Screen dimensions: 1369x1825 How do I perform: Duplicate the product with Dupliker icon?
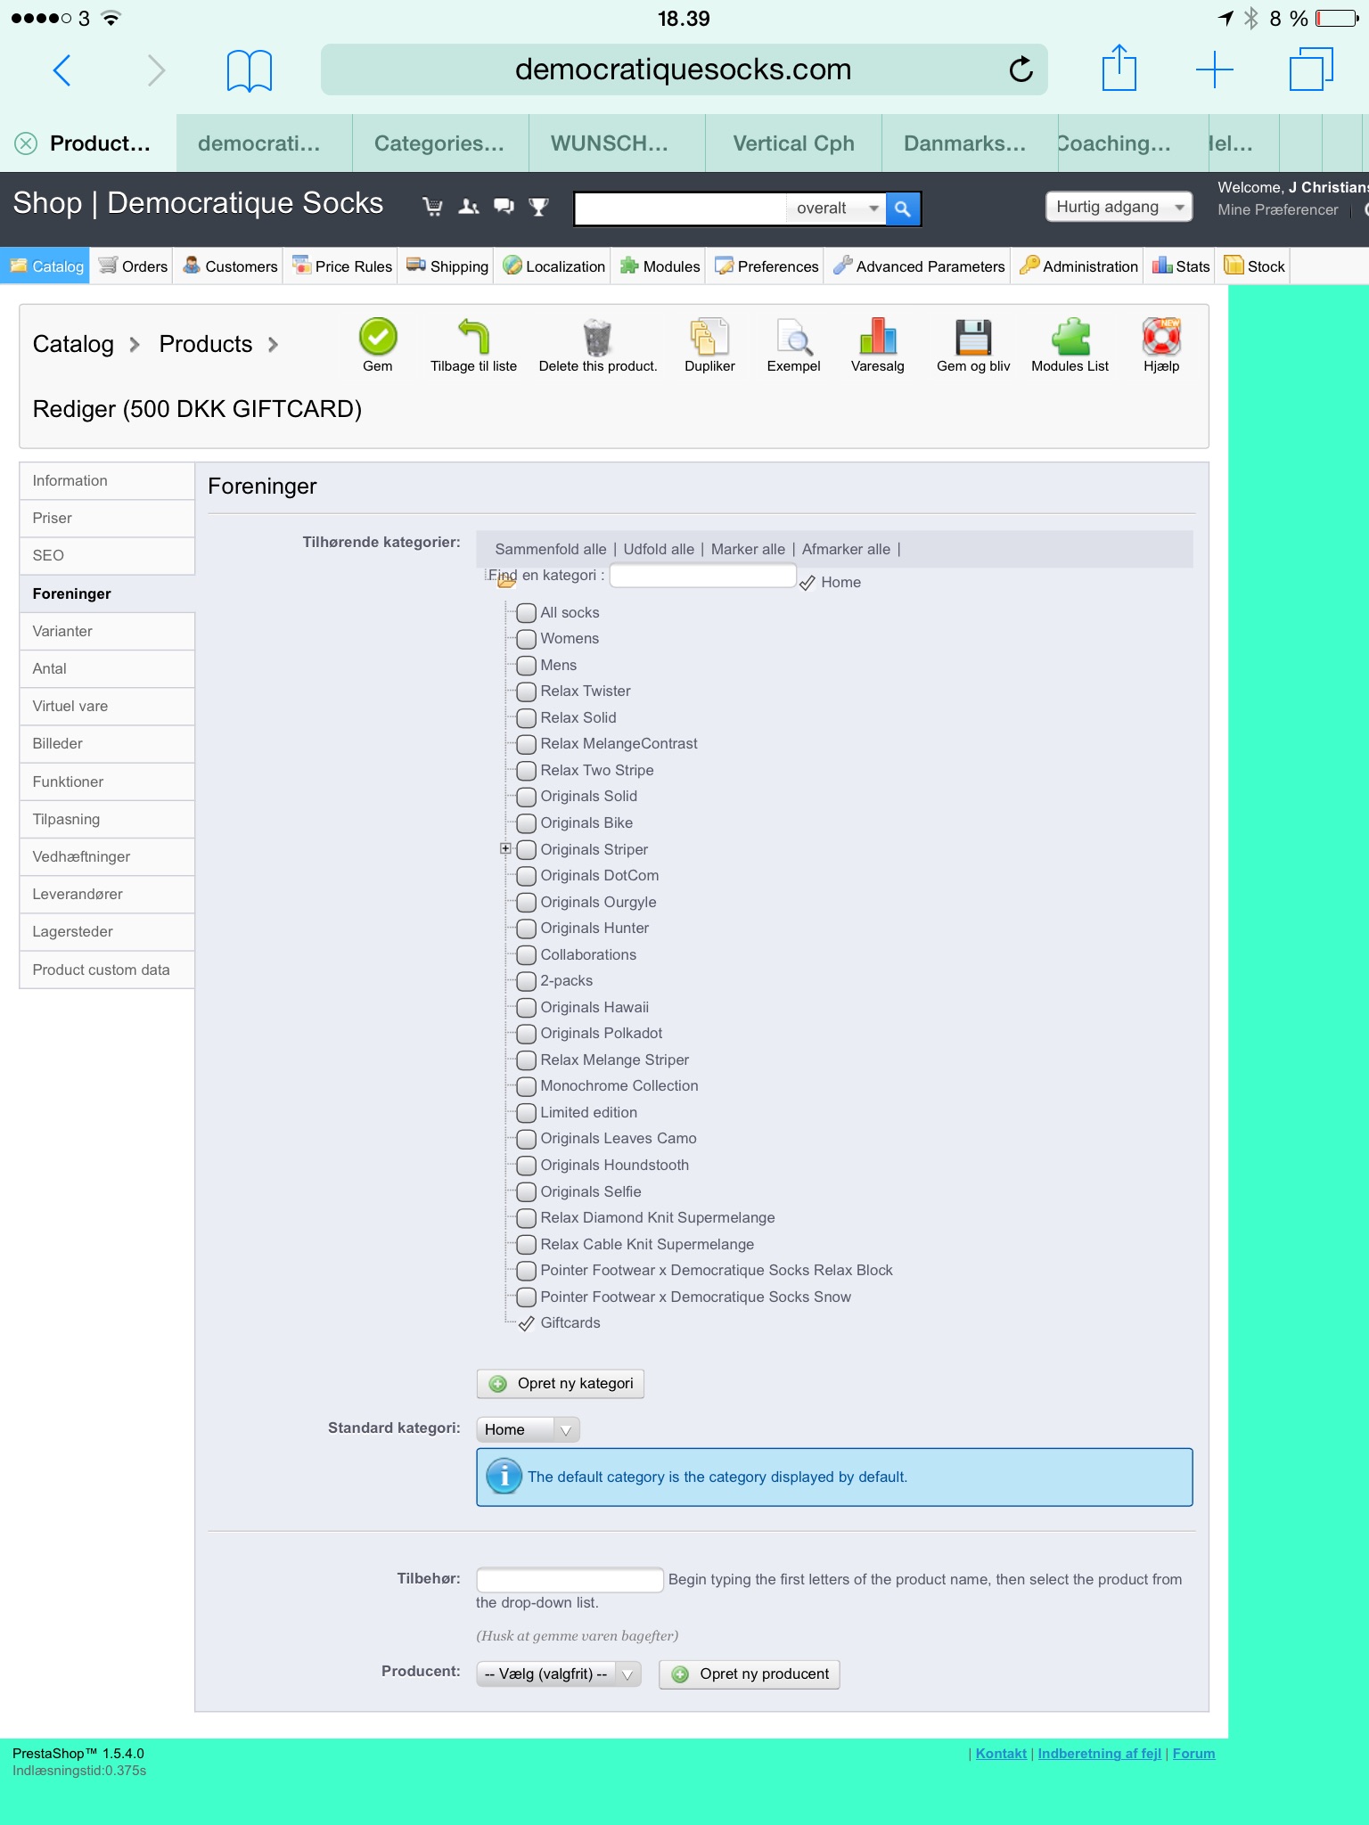709,337
